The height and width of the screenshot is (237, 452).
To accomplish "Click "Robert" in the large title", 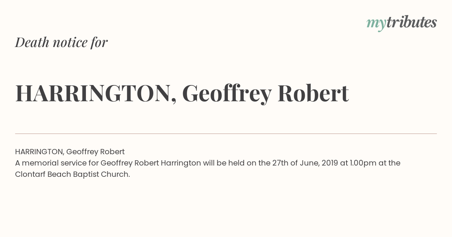I will 313,93.
